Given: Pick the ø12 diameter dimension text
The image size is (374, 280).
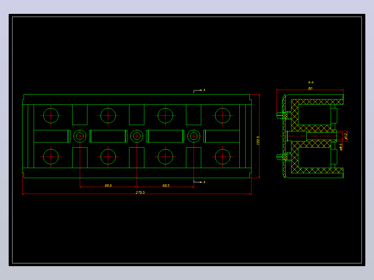Looking at the screenshot, I should pos(346,136).
